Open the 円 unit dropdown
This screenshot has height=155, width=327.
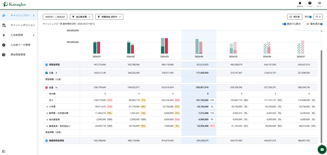(x=318, y=17)
